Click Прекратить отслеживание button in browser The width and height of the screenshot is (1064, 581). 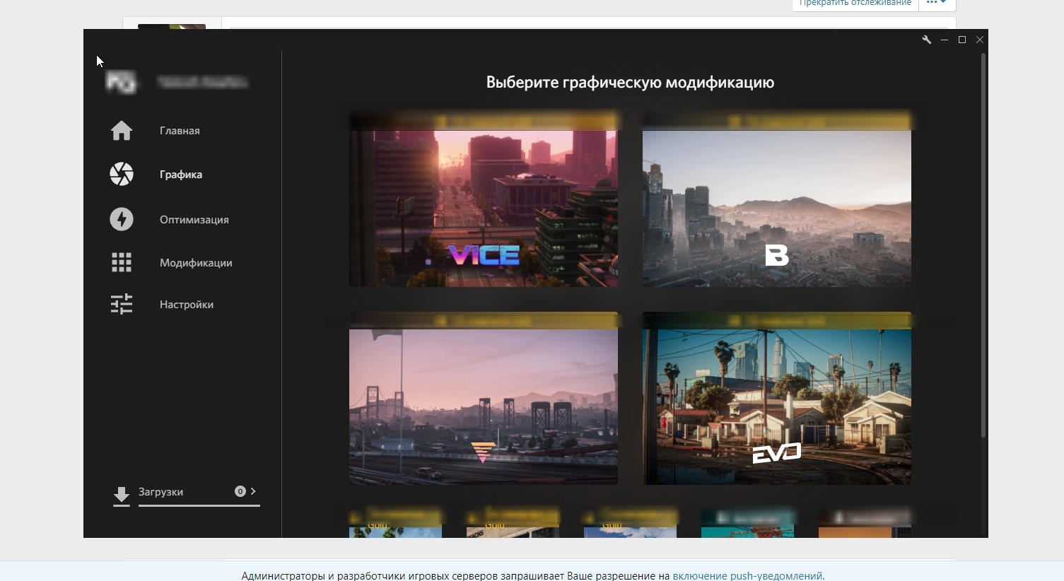[855, 4]
